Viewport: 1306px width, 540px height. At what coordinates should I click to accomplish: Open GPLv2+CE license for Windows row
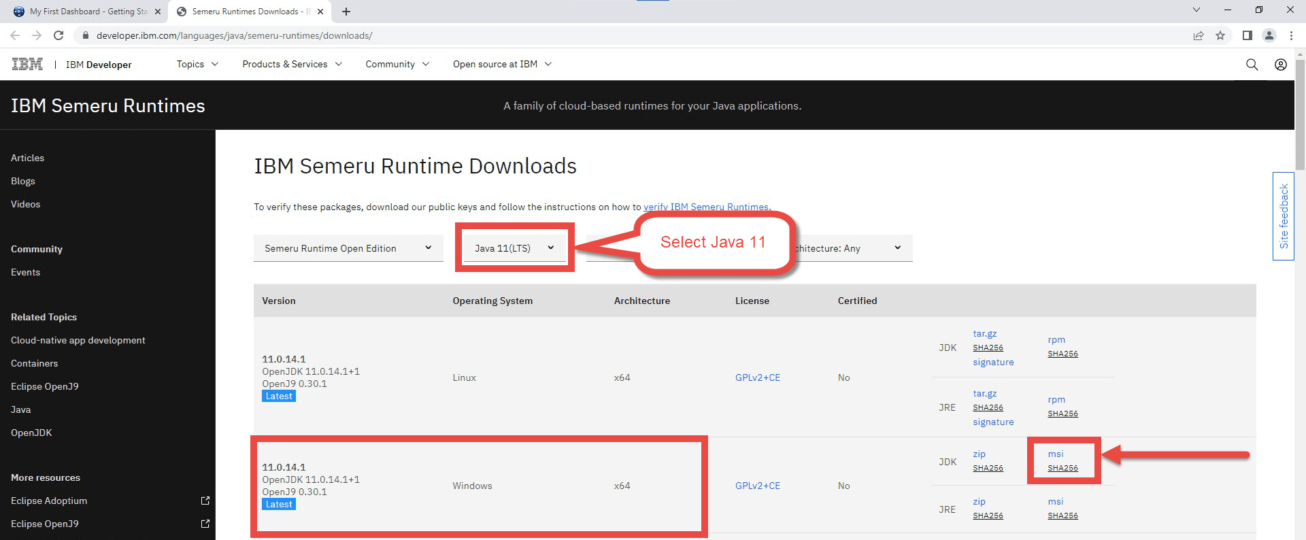(x=758, y=486)
